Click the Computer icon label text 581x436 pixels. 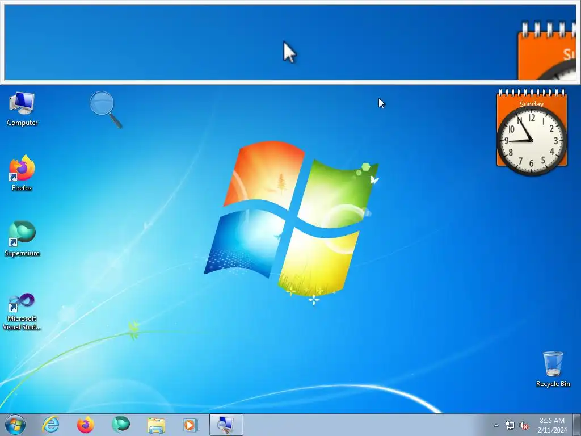pyautogui.click(x=22, y=123)
